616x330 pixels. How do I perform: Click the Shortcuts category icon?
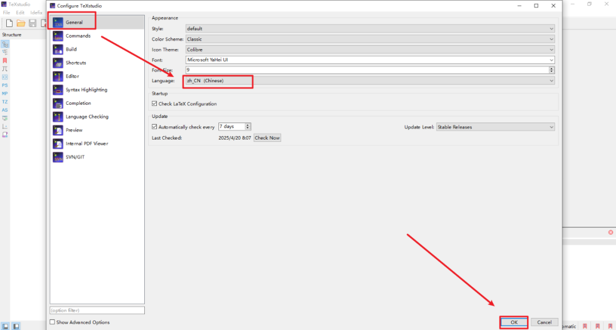(58, 63)
